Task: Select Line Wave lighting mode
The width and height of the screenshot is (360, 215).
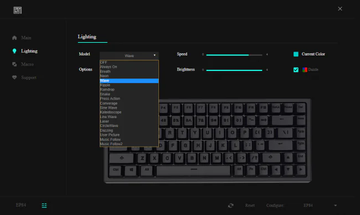Action: [x=129, y=117]
